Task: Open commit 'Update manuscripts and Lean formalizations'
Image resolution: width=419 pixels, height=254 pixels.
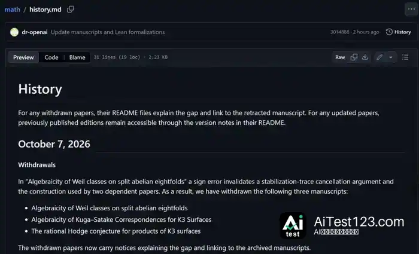Action: coord(108,32)
